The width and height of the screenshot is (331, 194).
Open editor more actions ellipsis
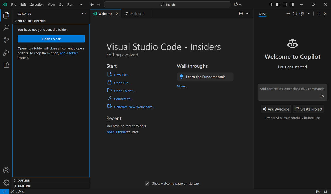tap(248, 14)
